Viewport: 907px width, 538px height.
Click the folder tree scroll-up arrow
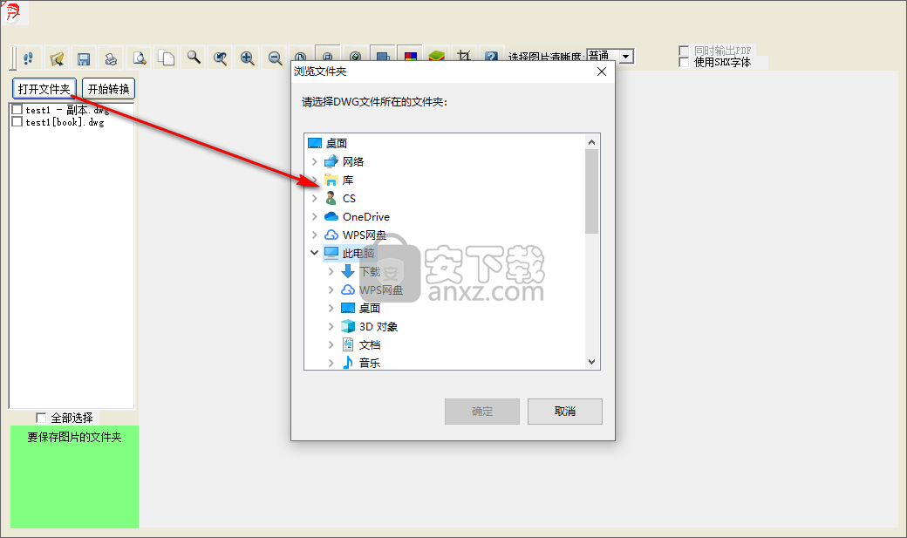coord(591,142)
